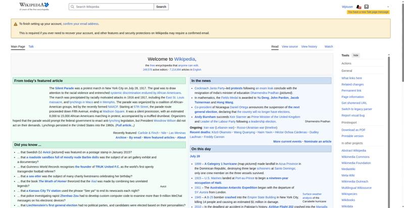404x208 pixels.
Task: Open the View history tab
Action: [x=309, y=46]
